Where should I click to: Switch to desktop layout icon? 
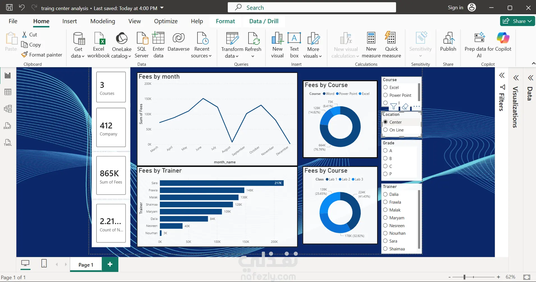[x=25, y=263]
